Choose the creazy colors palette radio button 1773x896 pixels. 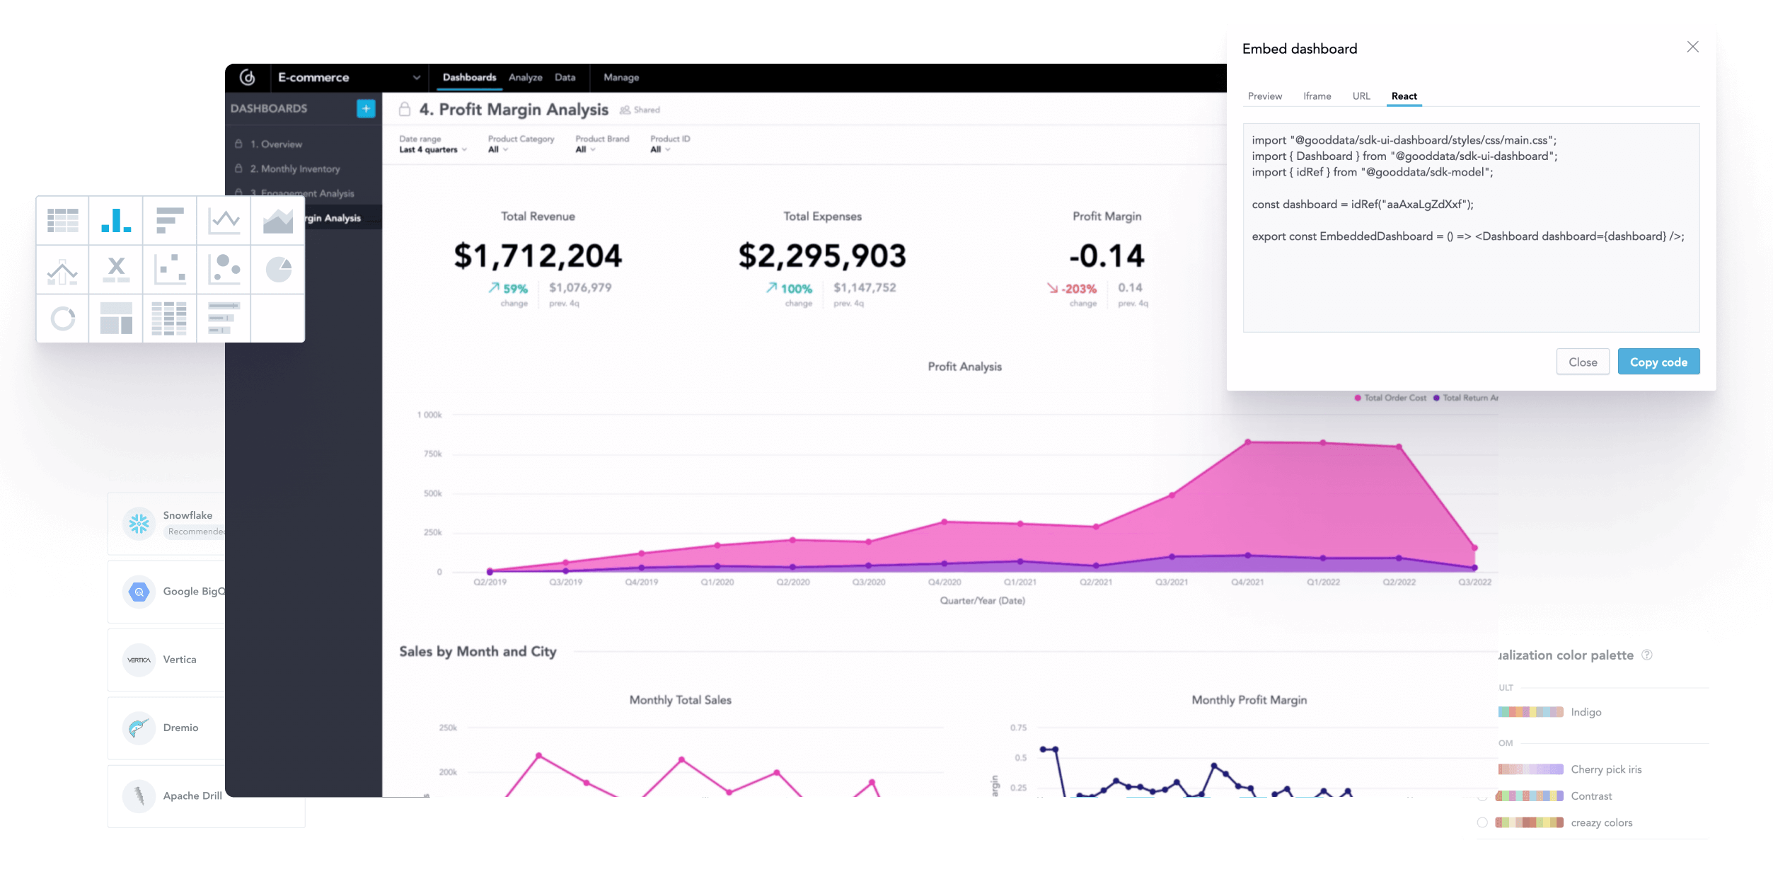click(x=1483, y=822)
